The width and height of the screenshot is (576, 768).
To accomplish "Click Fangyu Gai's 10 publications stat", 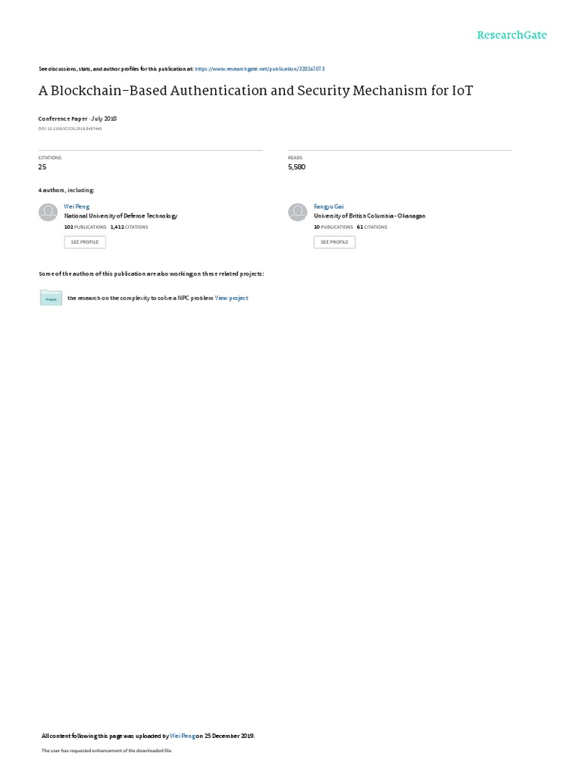I will coord(334,227).
